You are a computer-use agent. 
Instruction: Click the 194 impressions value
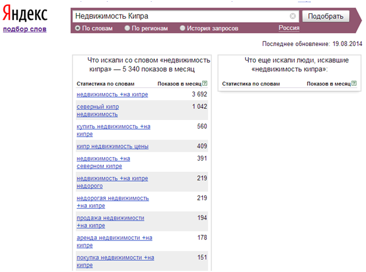tap(202, 218)
